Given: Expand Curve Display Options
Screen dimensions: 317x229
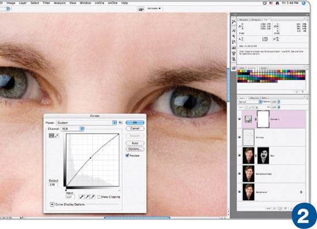Looking at the screenshot, I should tap(52, 204).
